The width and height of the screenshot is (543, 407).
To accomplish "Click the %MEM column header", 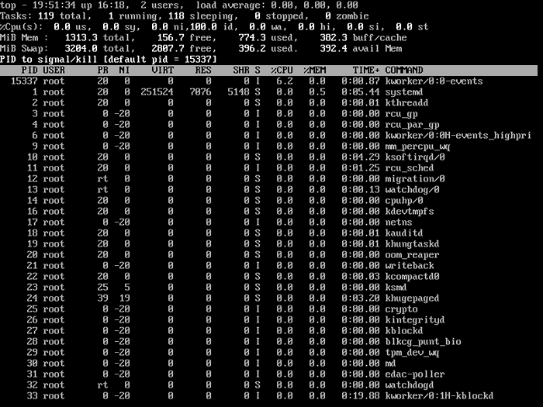I will pyautogui.click(x=315, y=71).
